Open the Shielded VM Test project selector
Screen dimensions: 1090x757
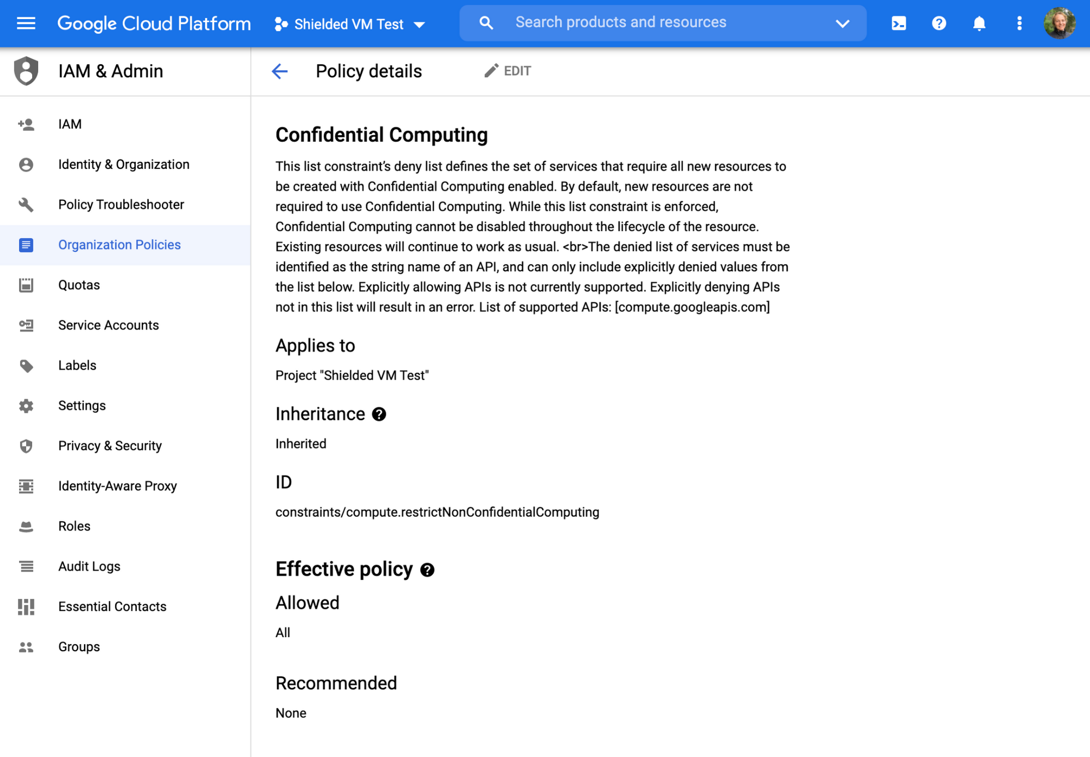click(350, 24)
